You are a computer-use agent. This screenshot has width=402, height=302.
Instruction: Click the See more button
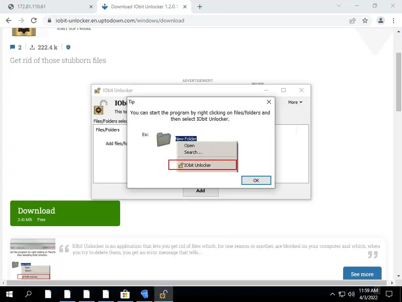pyautogui.click(x=362, y=273)
